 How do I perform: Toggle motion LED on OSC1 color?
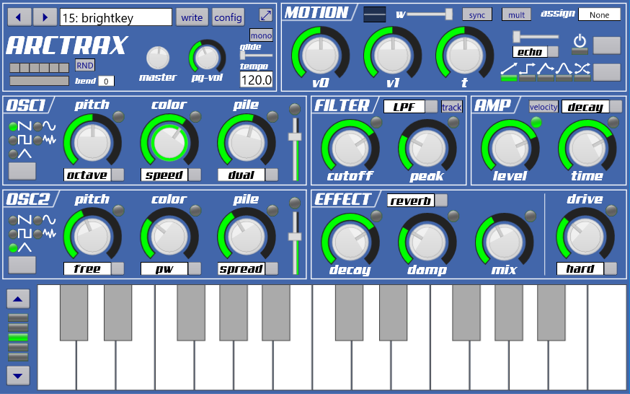click(195, 117)
